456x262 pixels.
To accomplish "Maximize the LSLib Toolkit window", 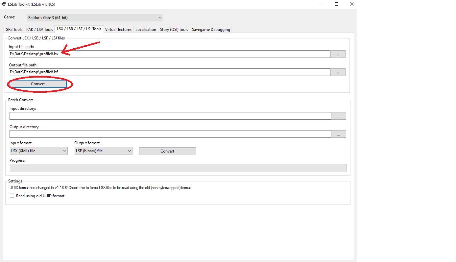I will (x=337, y=4).
